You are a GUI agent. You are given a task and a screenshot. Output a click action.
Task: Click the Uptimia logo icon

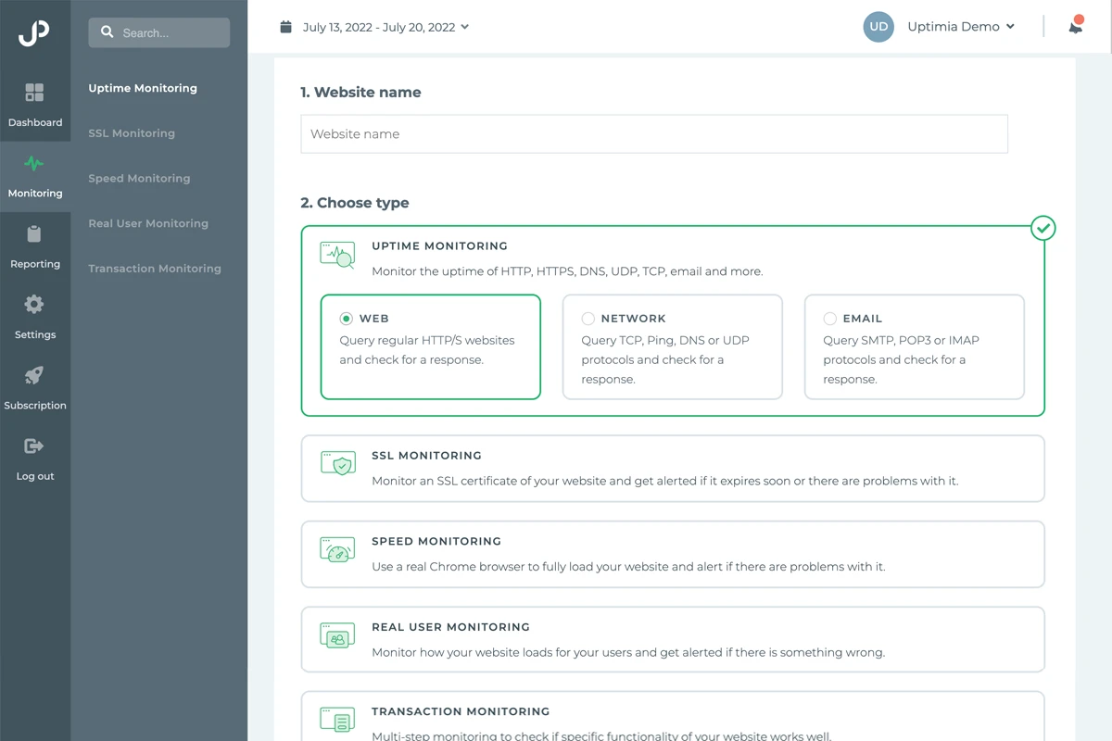tap(34, 32)
